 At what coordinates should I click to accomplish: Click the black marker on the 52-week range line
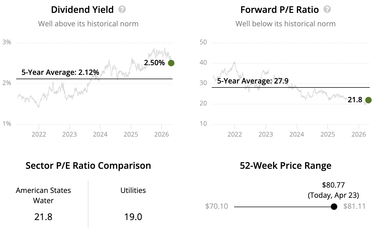(x=334, y=207)
